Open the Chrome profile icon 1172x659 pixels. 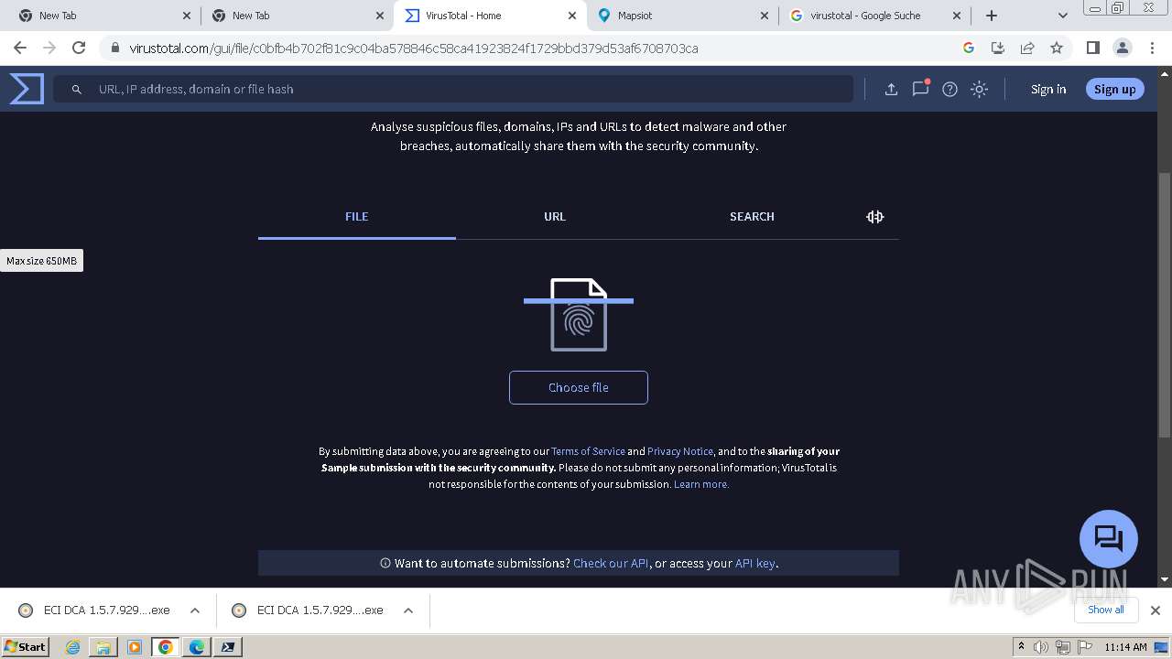pyautogui.click(x=1122, y=48)
